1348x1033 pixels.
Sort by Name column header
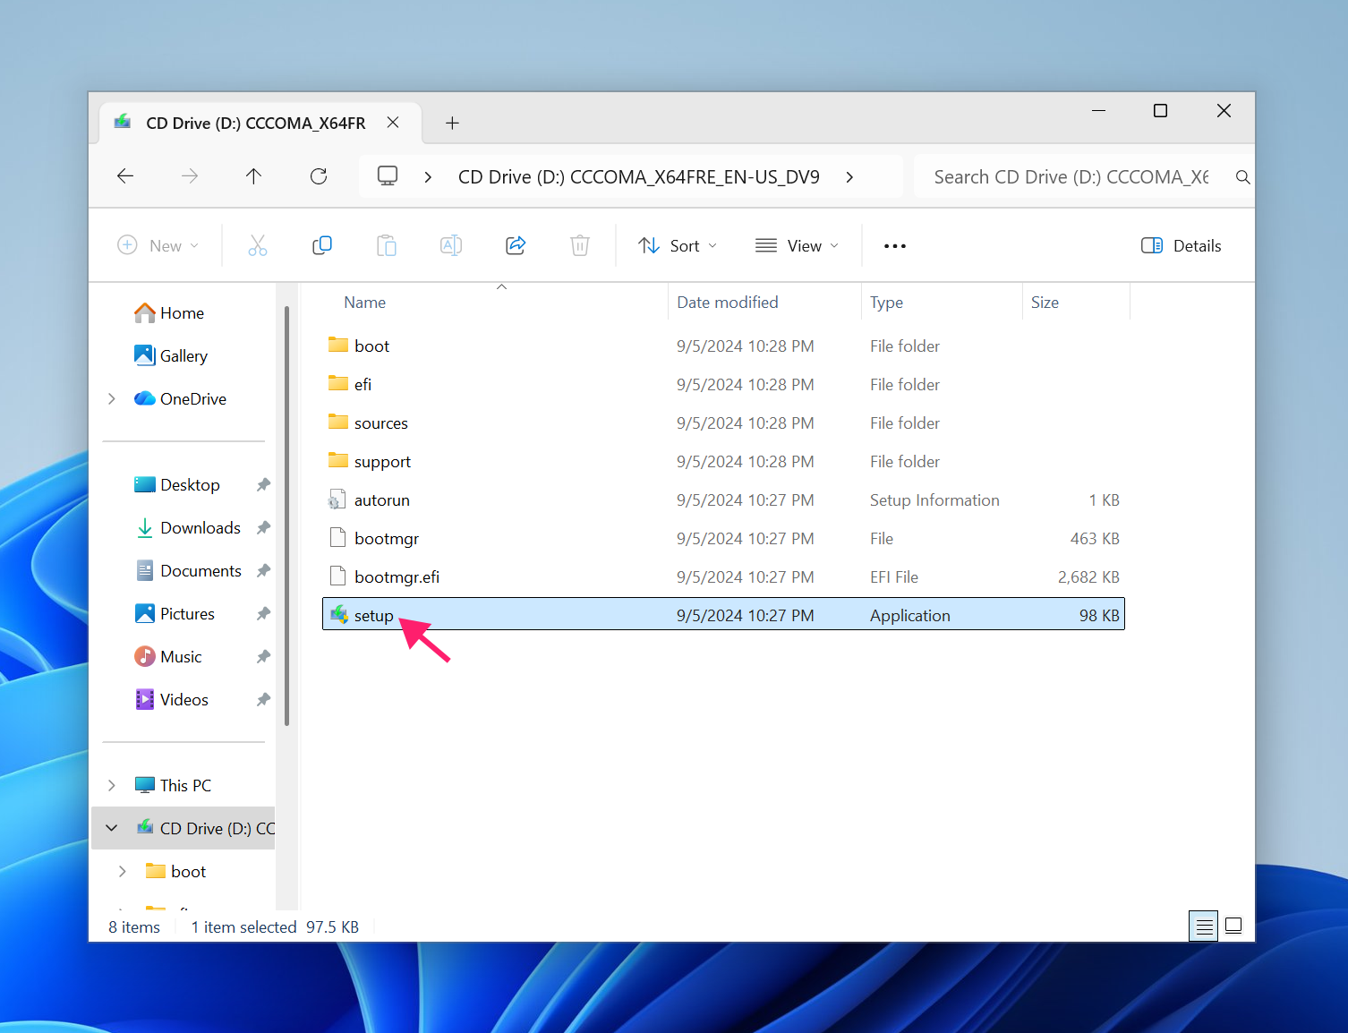(365, 303)
